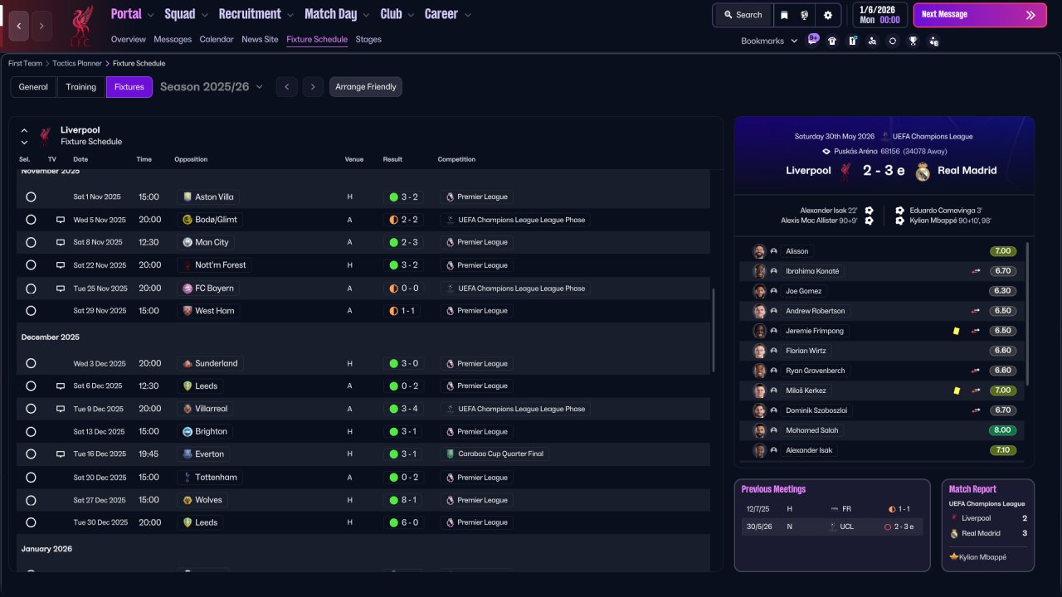Open the Match Report card

[988, 525]
